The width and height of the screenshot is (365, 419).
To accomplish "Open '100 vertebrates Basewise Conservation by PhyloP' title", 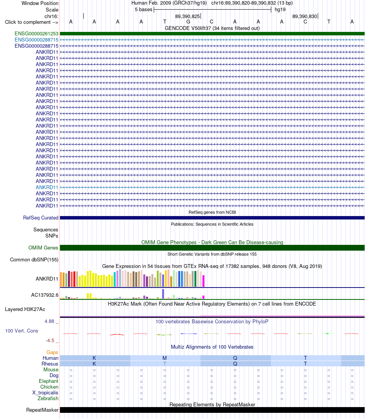I will point(212,321).
